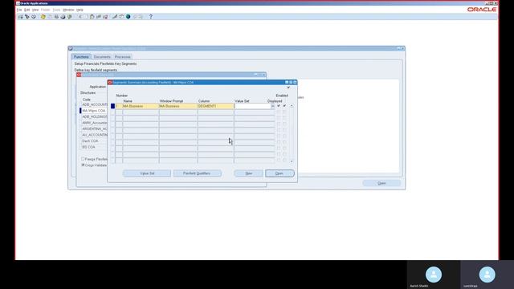Click the New button in Segments Summary
The image size is (514, 289).
pyautogui.click(x=248, y=173)
